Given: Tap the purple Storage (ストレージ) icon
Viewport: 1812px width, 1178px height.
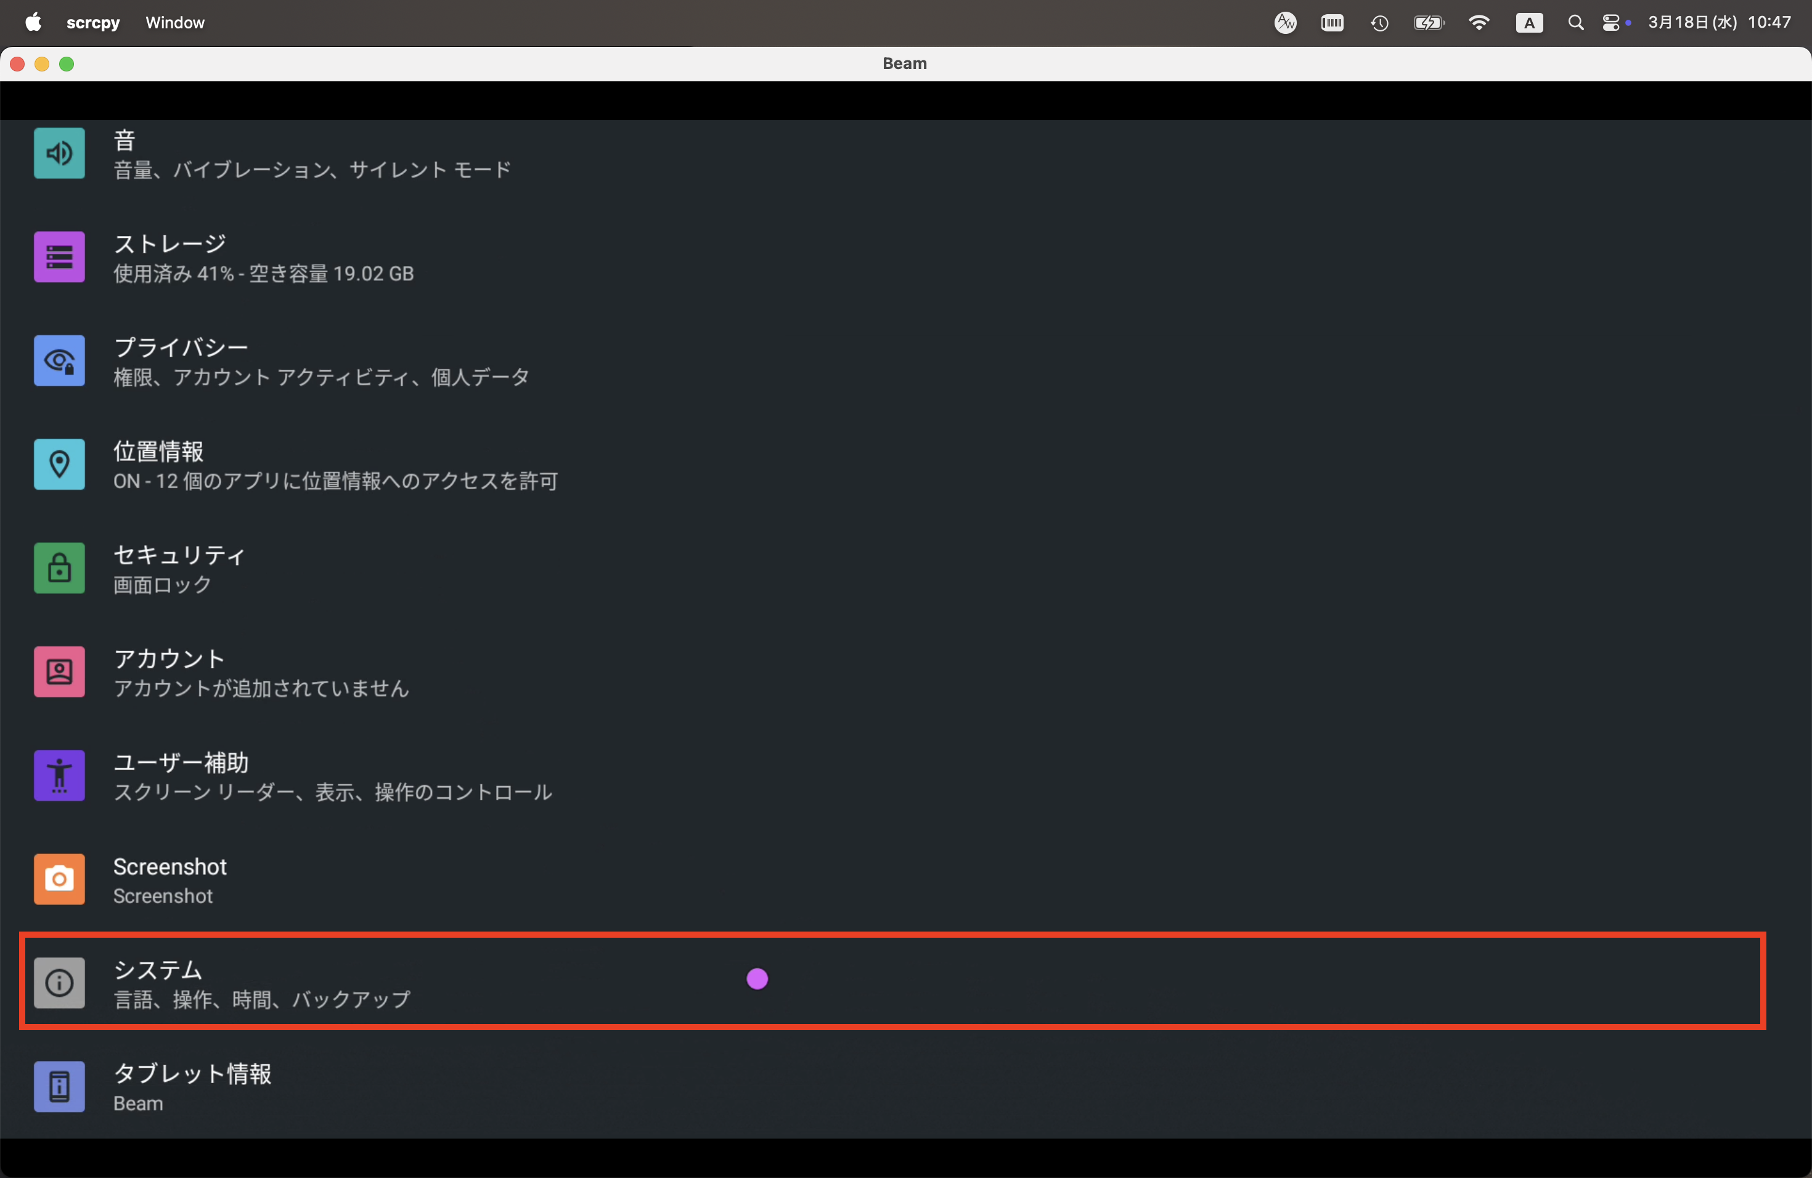Looking at the screenshot, I should click(59, 257).
